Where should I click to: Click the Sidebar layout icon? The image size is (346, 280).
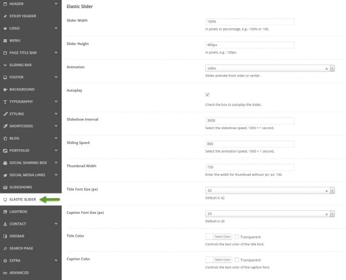coord(5,236)
